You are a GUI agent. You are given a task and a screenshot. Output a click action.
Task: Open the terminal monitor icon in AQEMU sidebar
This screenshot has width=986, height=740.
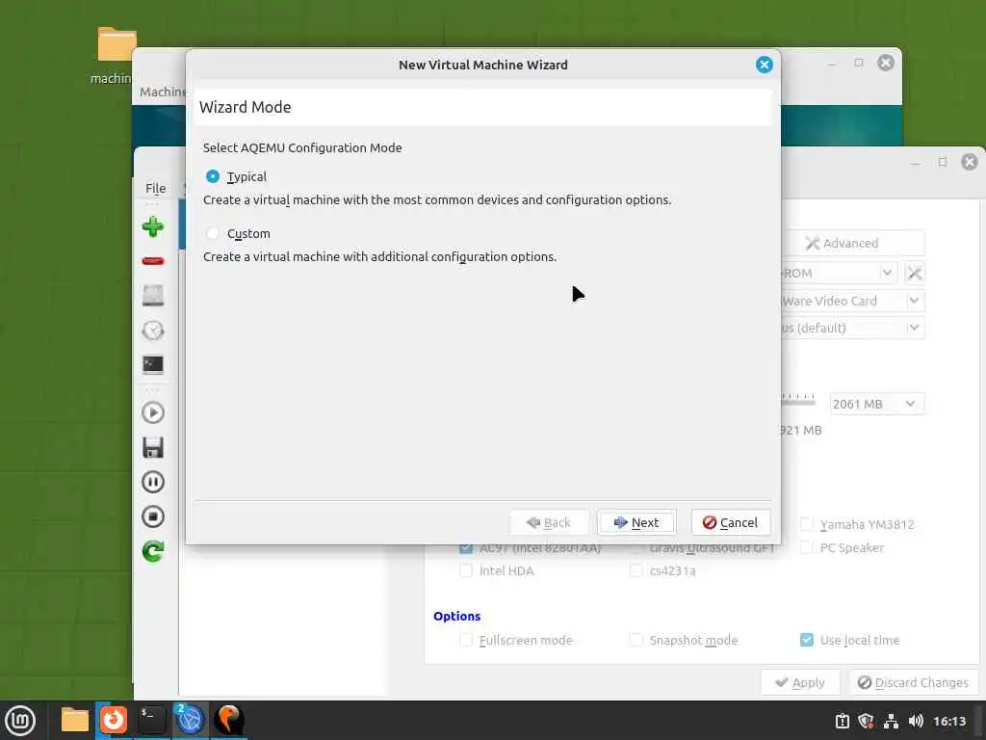pos(153,365)
